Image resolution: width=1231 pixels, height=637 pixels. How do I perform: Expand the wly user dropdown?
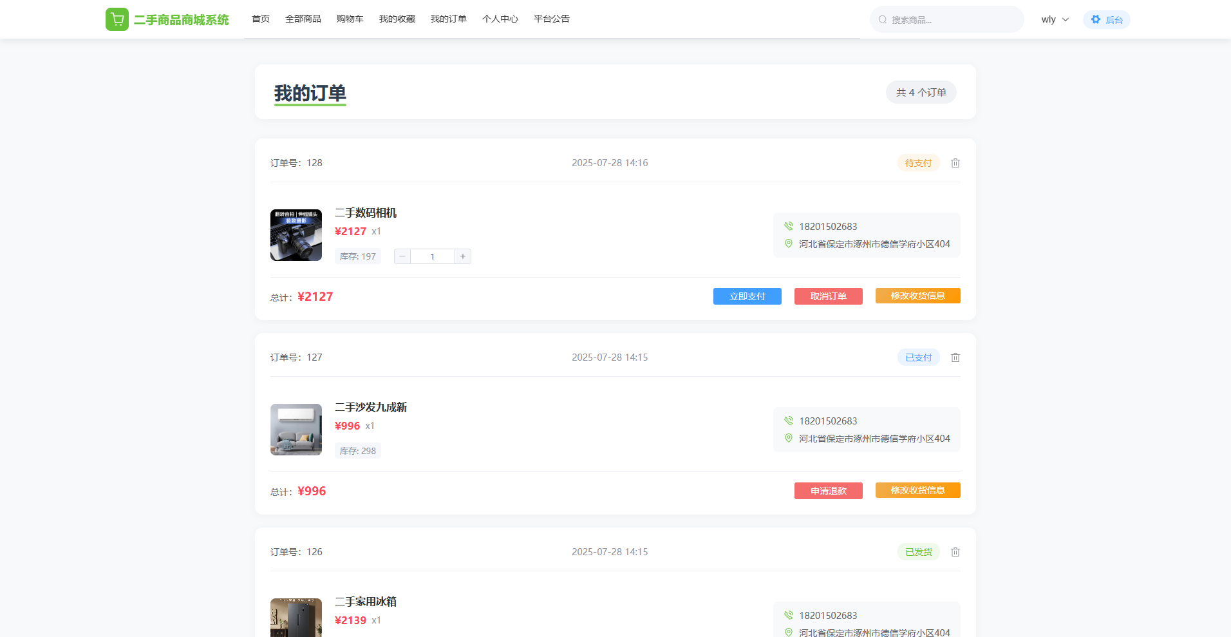(x=1055, y=19)
